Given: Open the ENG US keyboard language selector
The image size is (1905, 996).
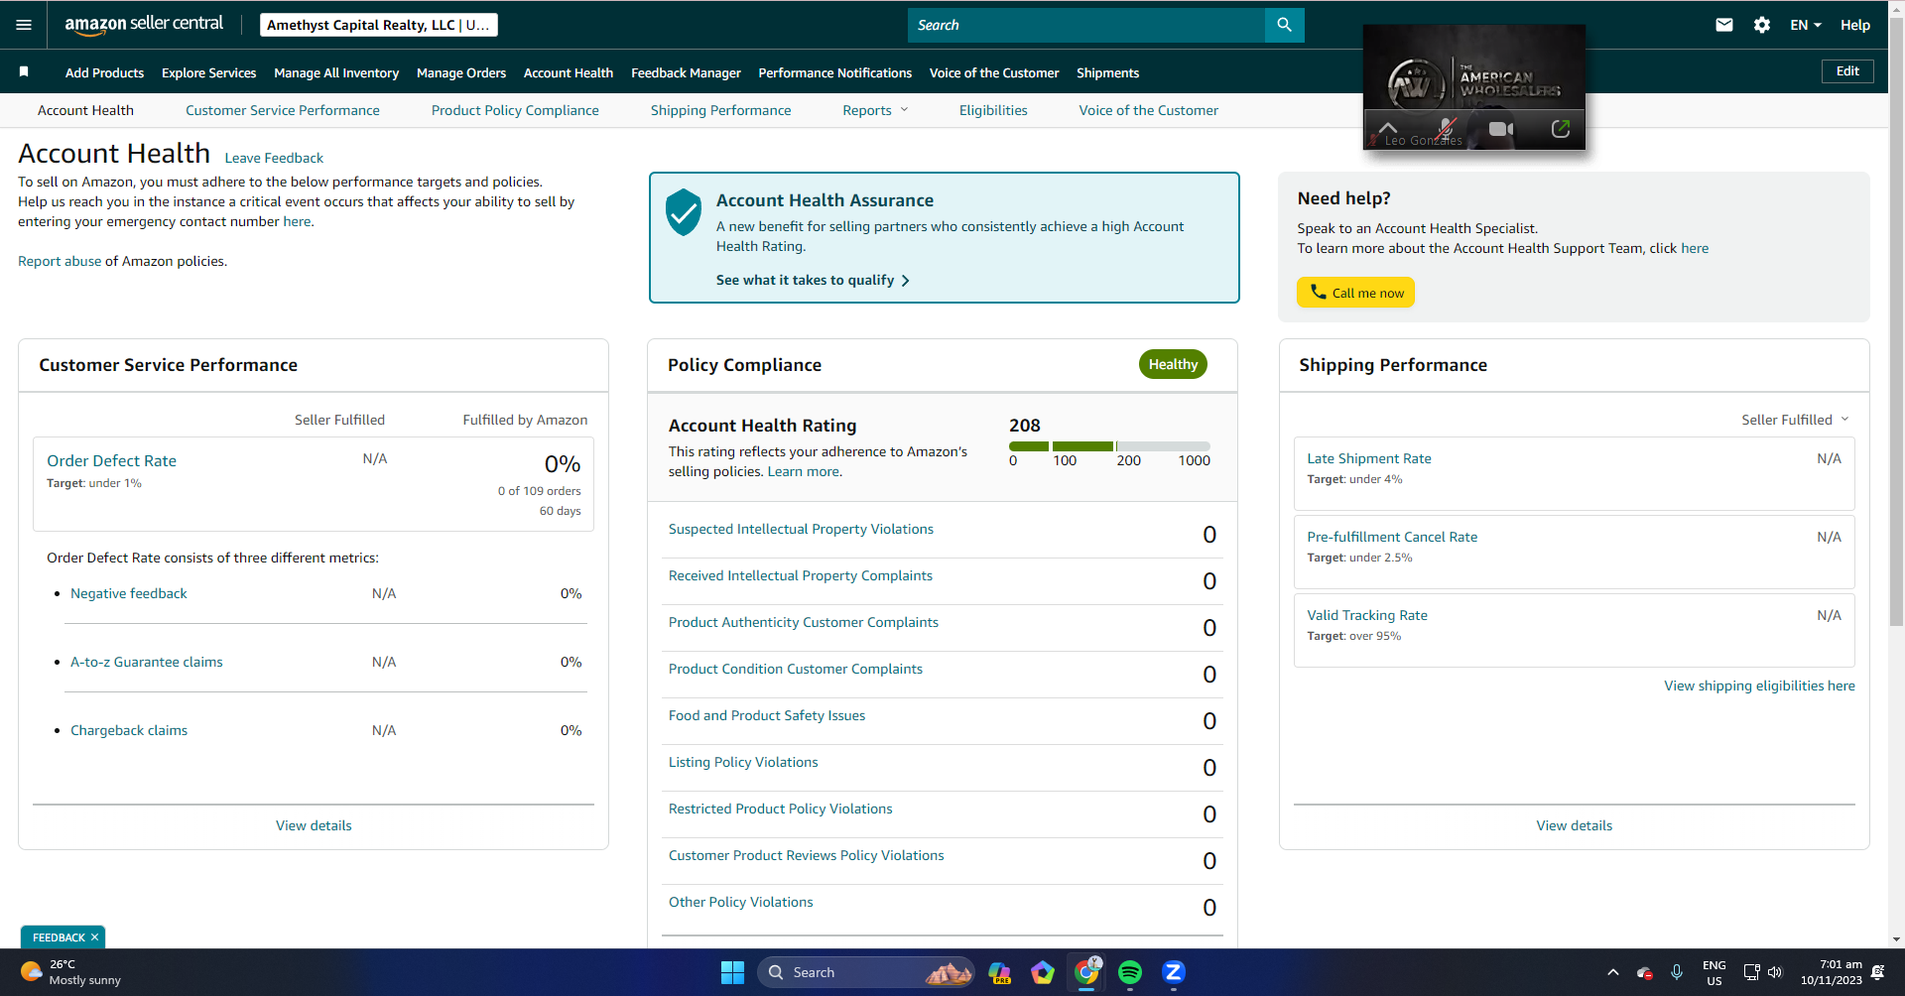Looking at the screenshot, I should pos(1714,972).
